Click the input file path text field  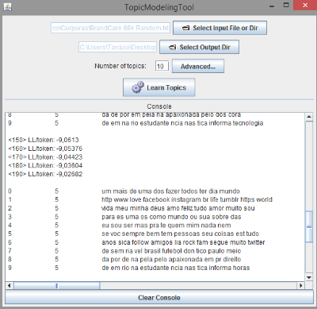coord(110,28)
